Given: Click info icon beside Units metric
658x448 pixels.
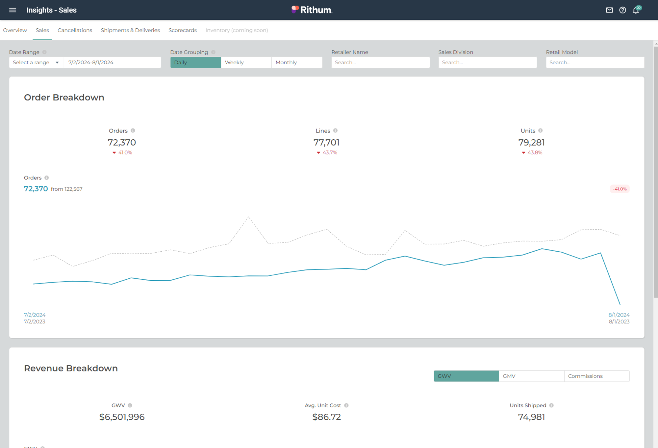Looking at the screenshot, I should (541, 130).
